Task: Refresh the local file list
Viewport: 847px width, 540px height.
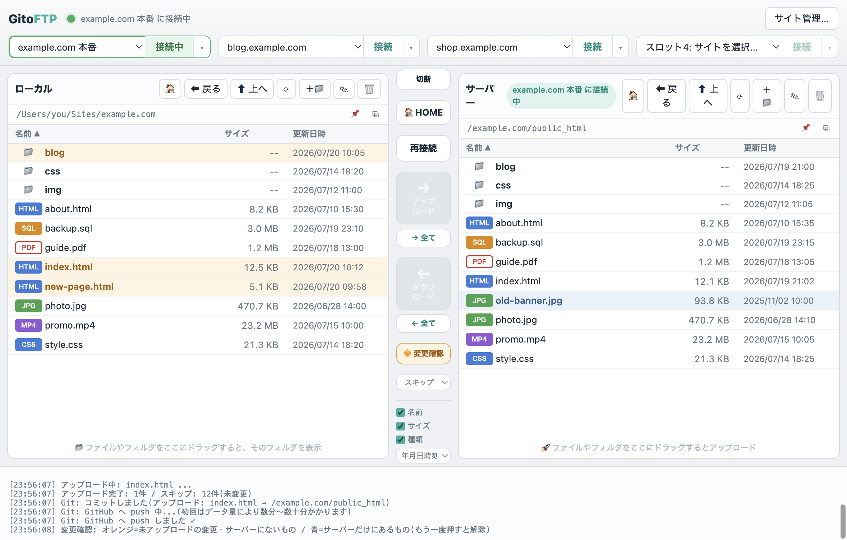Action: (x=286, y=89)
